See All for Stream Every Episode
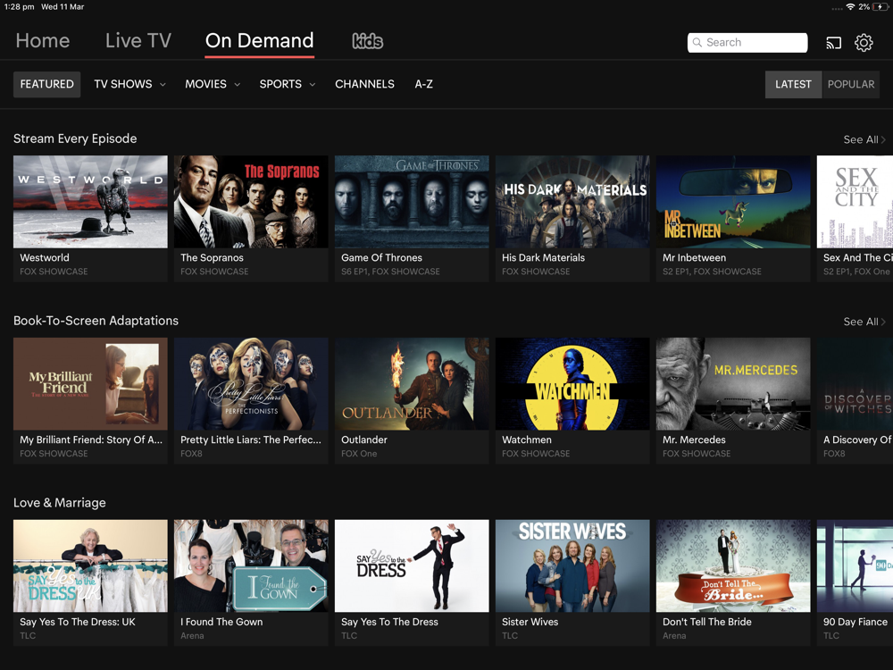This screenshot has width=893, height=670. (864, 139)
